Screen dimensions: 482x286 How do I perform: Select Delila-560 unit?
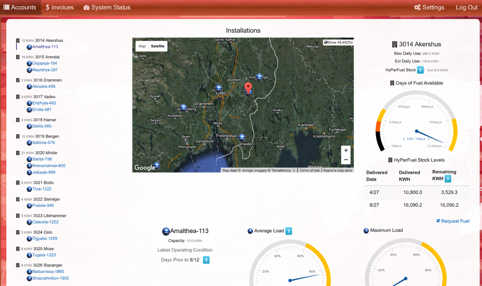click(42, 126)
